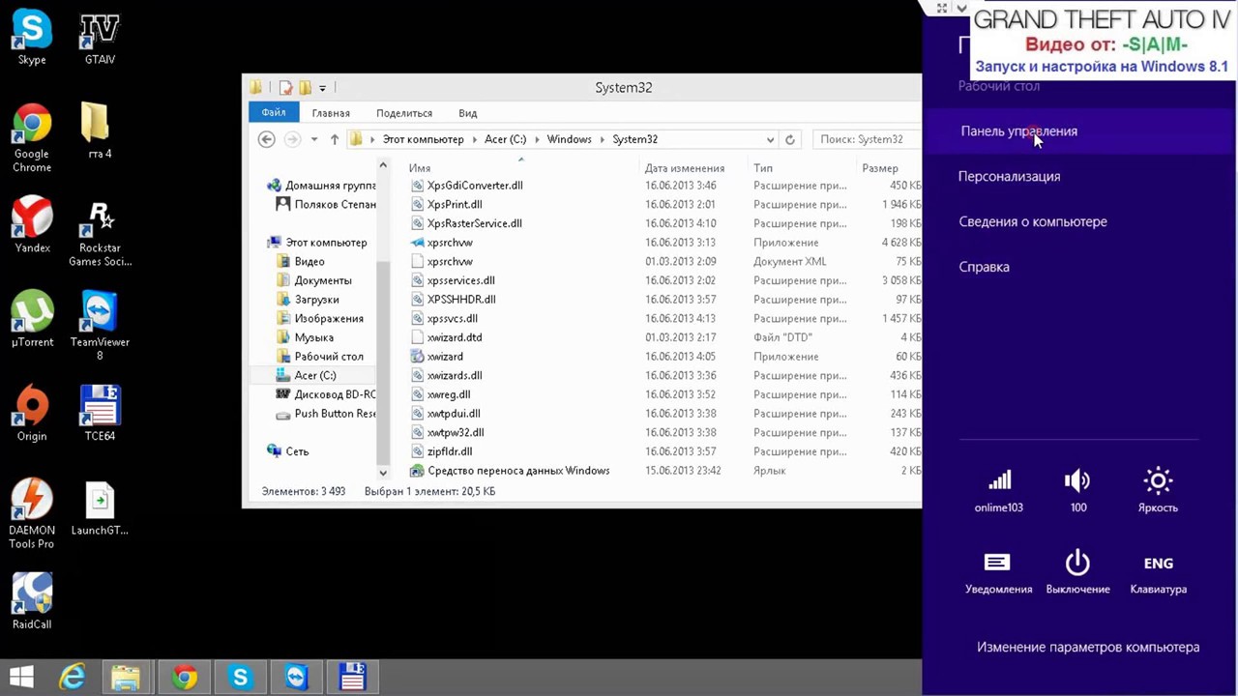Expand the Acer (C:) breadcrumb arrow
This screenshot has width=1238, height=696.
tap(537, 139)
